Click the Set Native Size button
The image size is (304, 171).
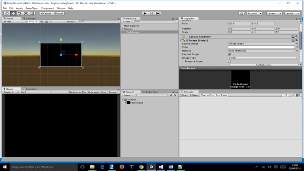(264, 65)
